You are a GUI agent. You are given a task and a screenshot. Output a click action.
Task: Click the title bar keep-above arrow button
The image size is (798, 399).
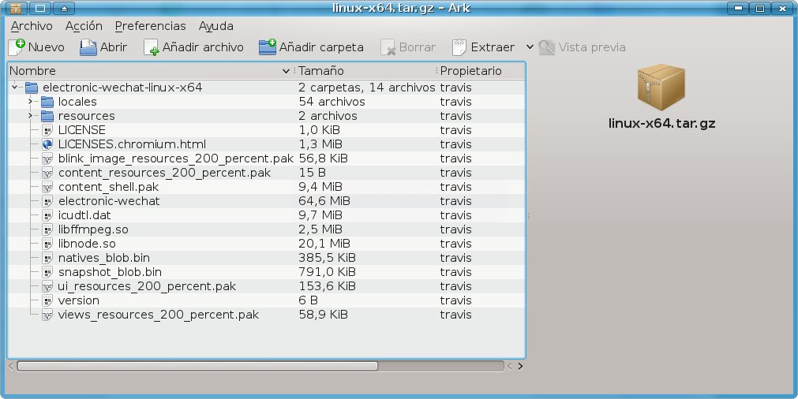point(64,8)
